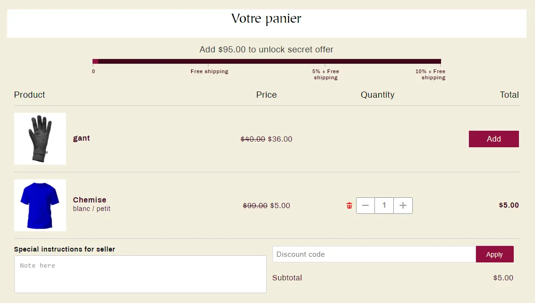This screenshot has height=303, width=535.
Task: Click the unlock secret offer message
Action: click(266, 50)
